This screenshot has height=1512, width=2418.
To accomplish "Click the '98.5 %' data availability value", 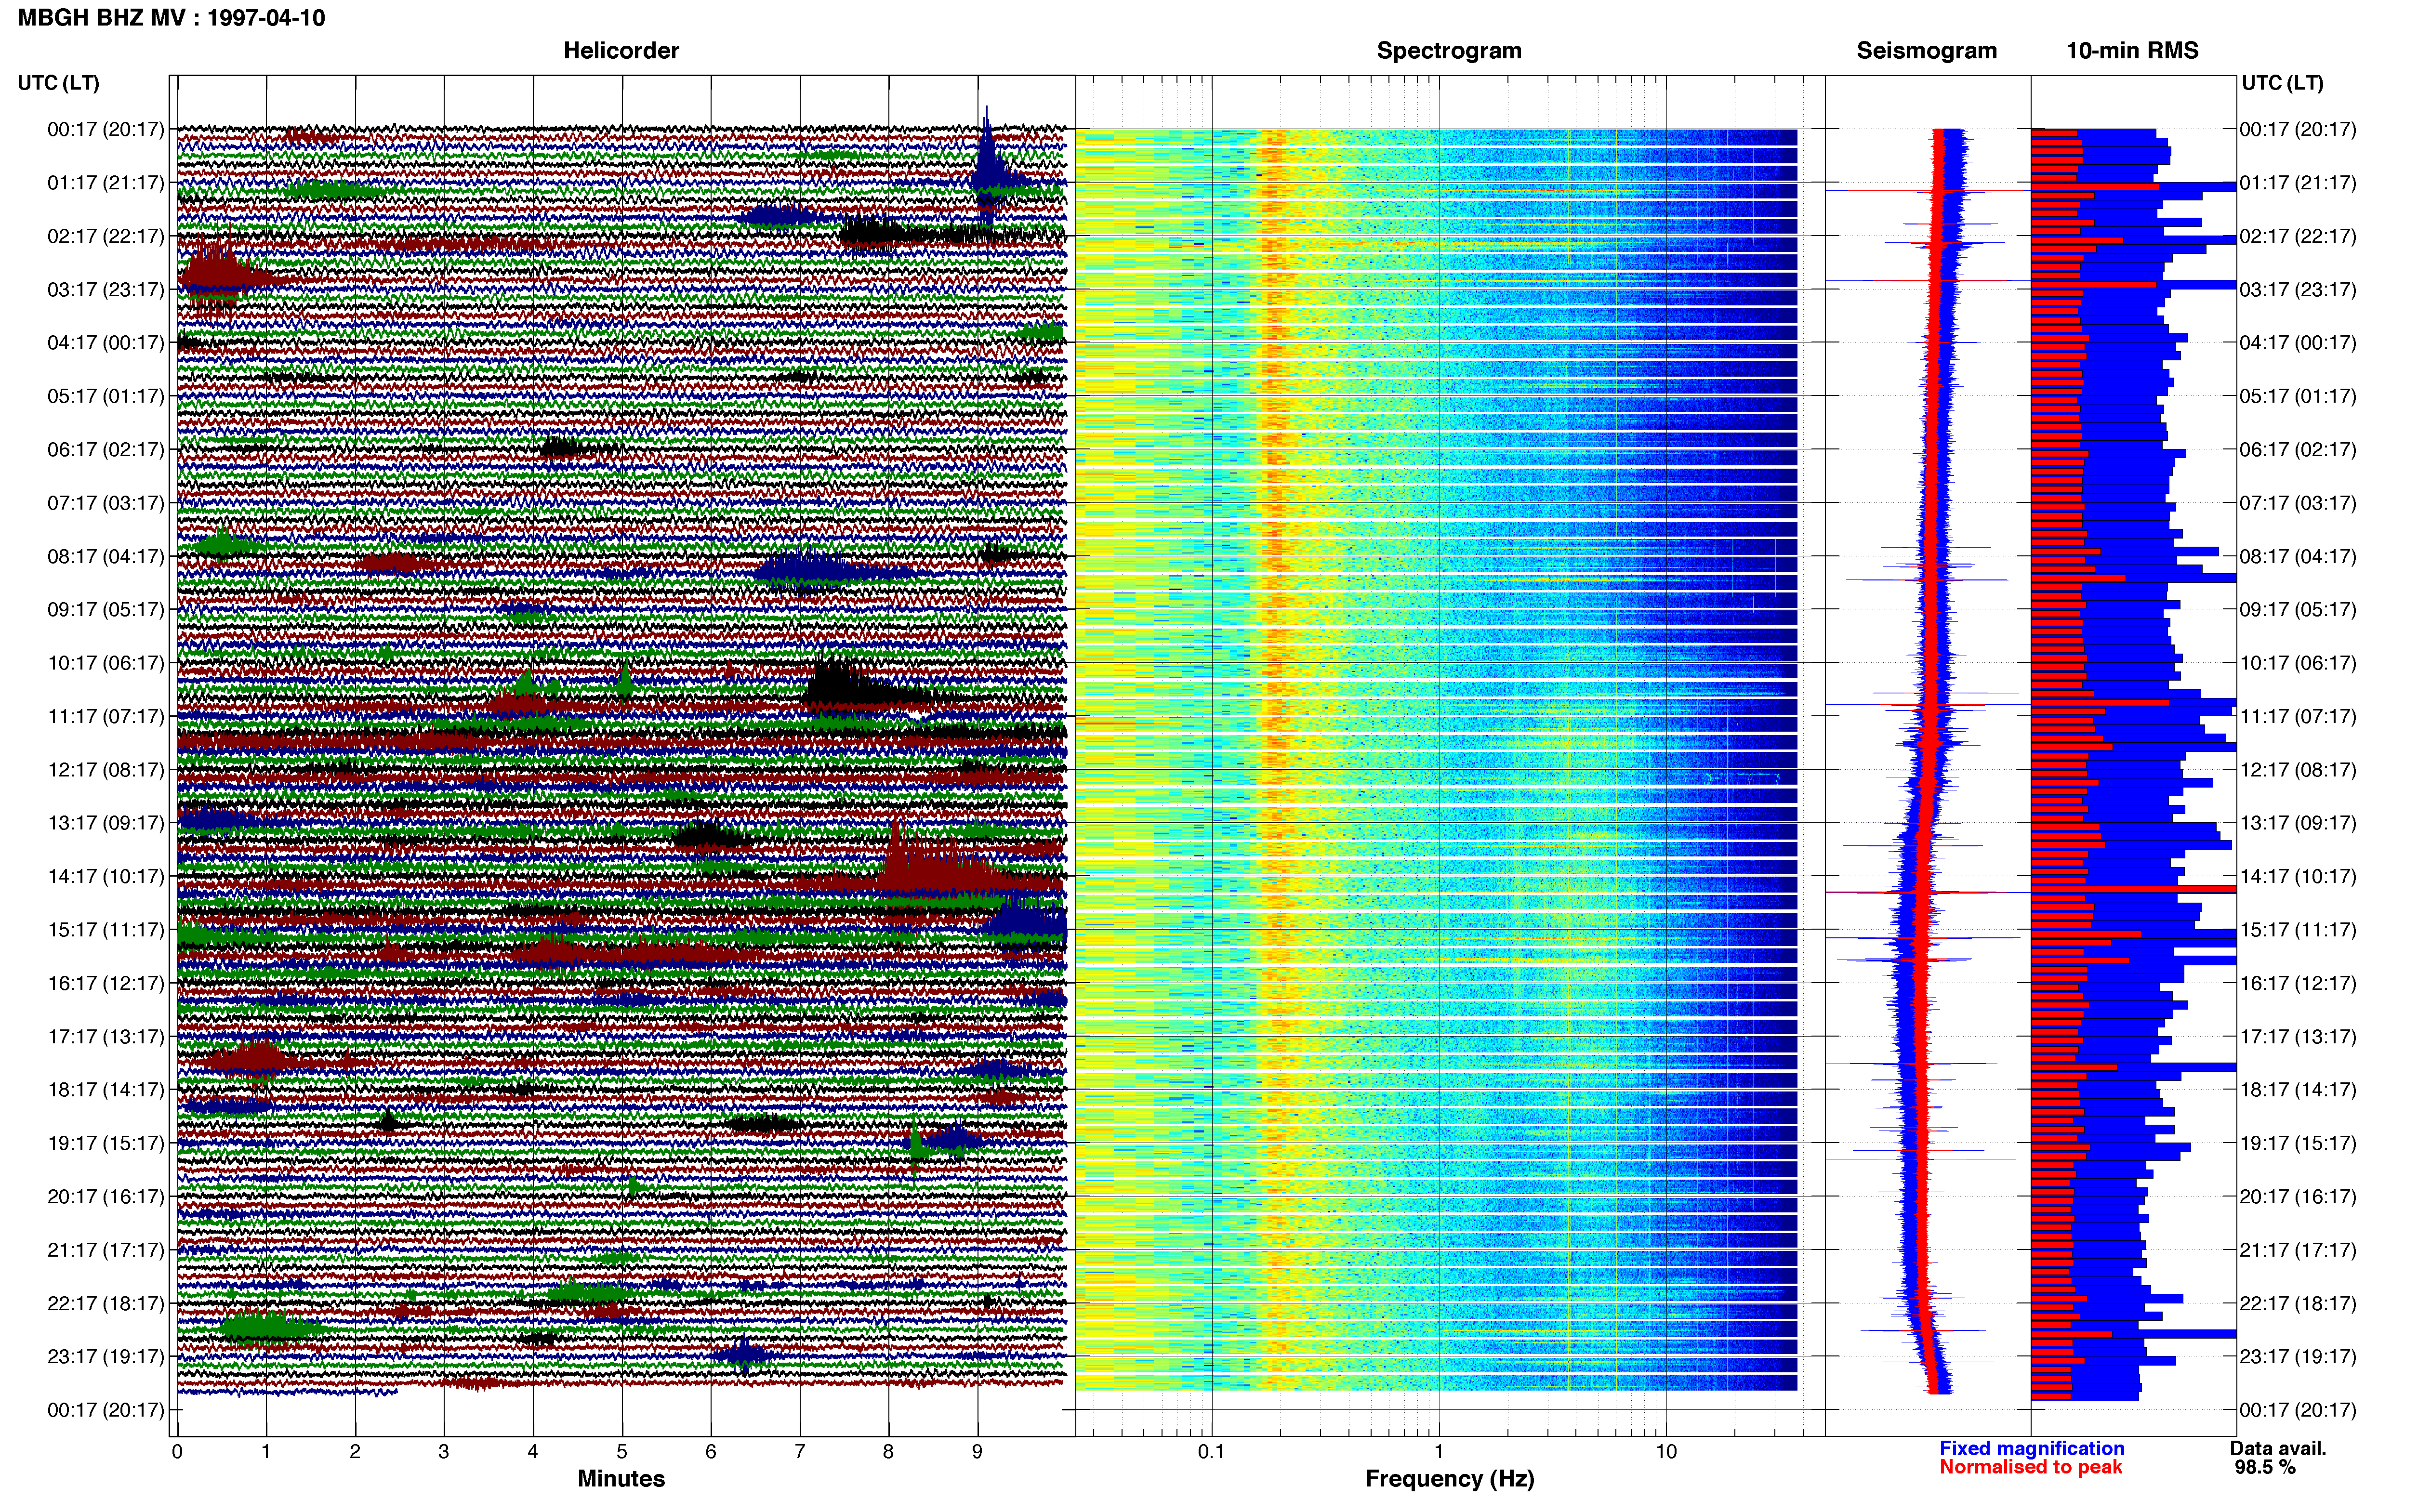I will click(x=2265, y=1467).
